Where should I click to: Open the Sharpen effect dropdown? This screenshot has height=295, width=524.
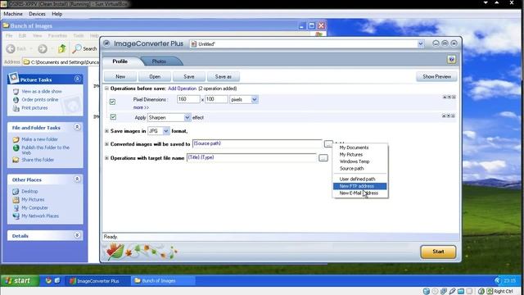click(x=187, y=117)
